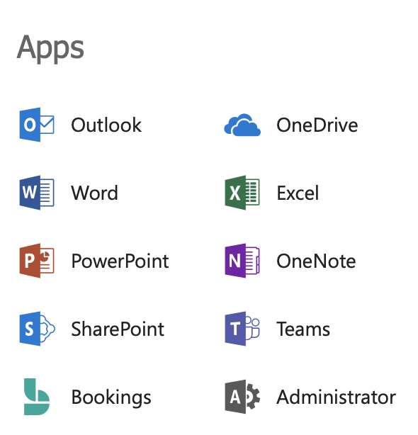Open the Bookings teal b icon

click(x=37, y=397)
